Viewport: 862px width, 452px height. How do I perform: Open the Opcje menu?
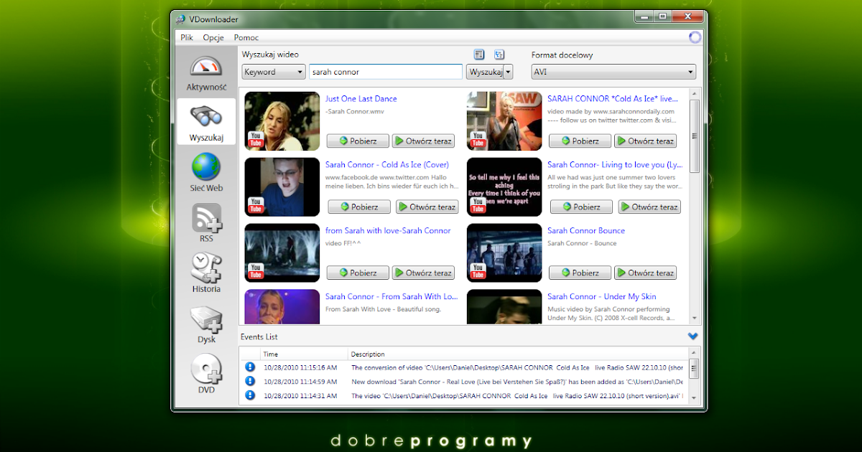point(213,37)
